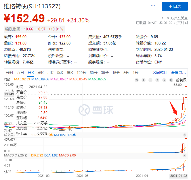Click the MA5:92.33 indicator label

pyautogui.click(x=22, y=79)
